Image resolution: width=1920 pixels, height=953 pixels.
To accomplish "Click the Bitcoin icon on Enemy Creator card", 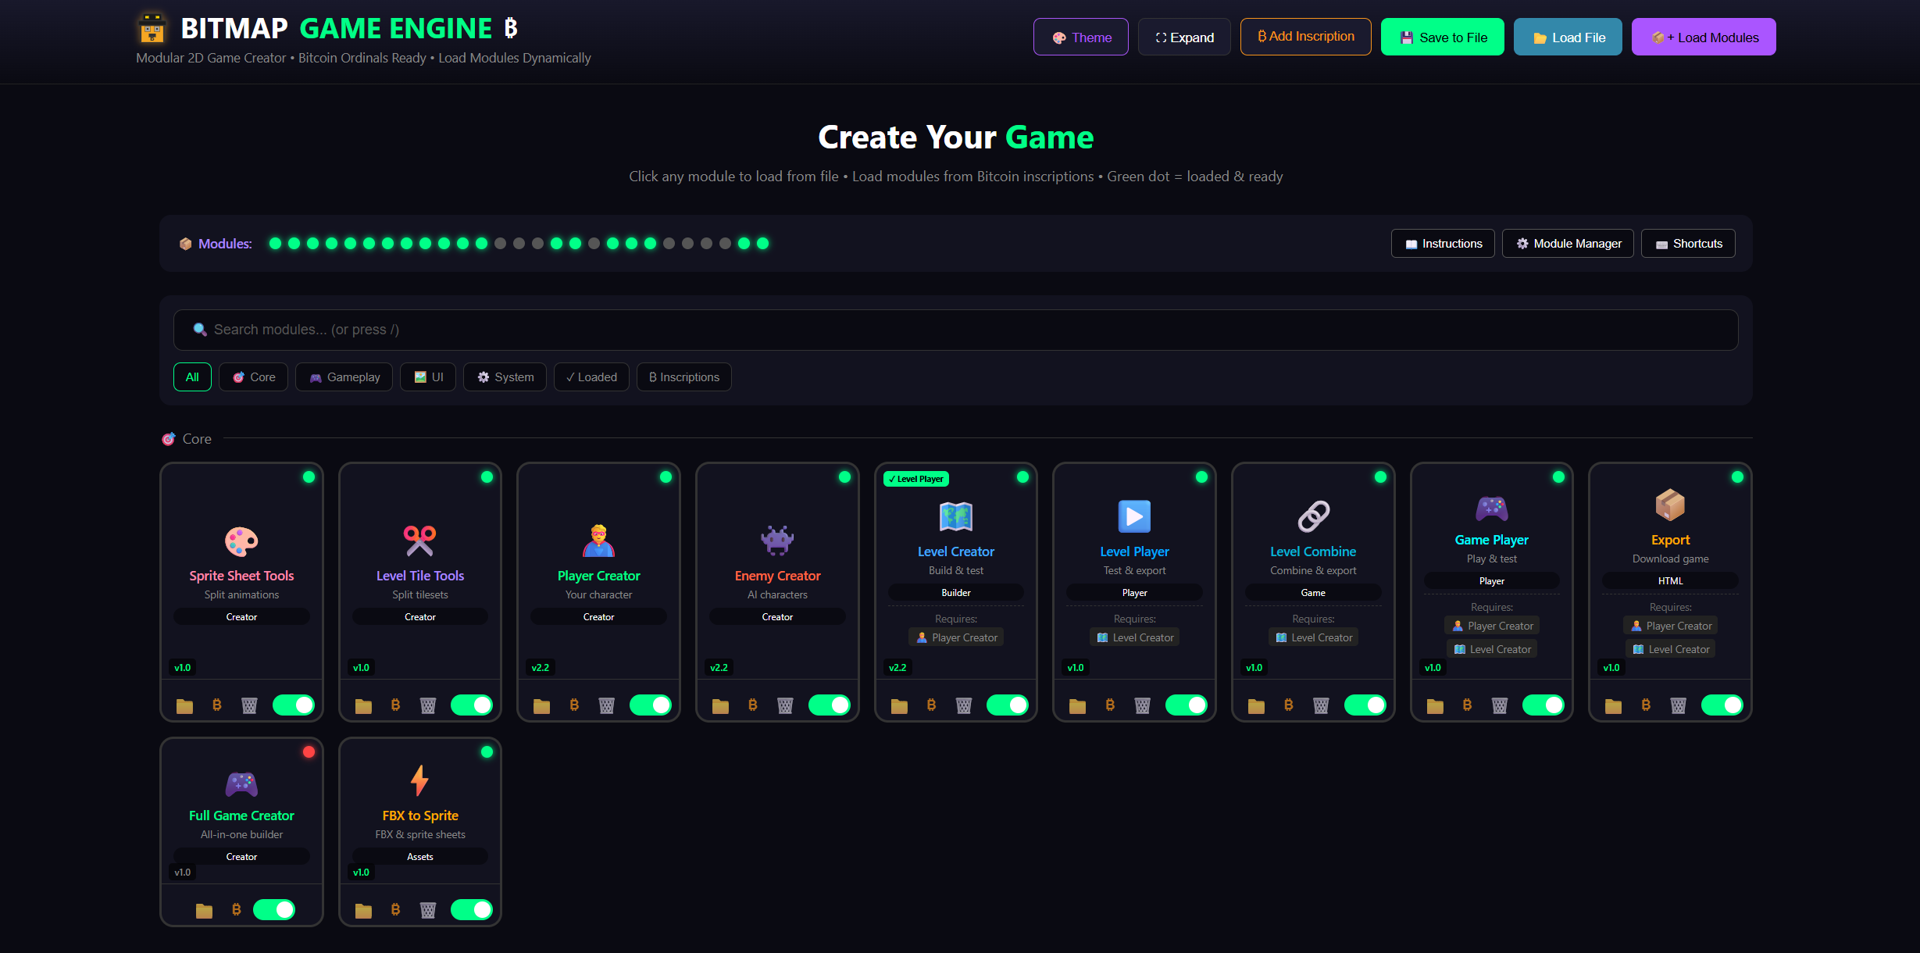I will 753,705.
